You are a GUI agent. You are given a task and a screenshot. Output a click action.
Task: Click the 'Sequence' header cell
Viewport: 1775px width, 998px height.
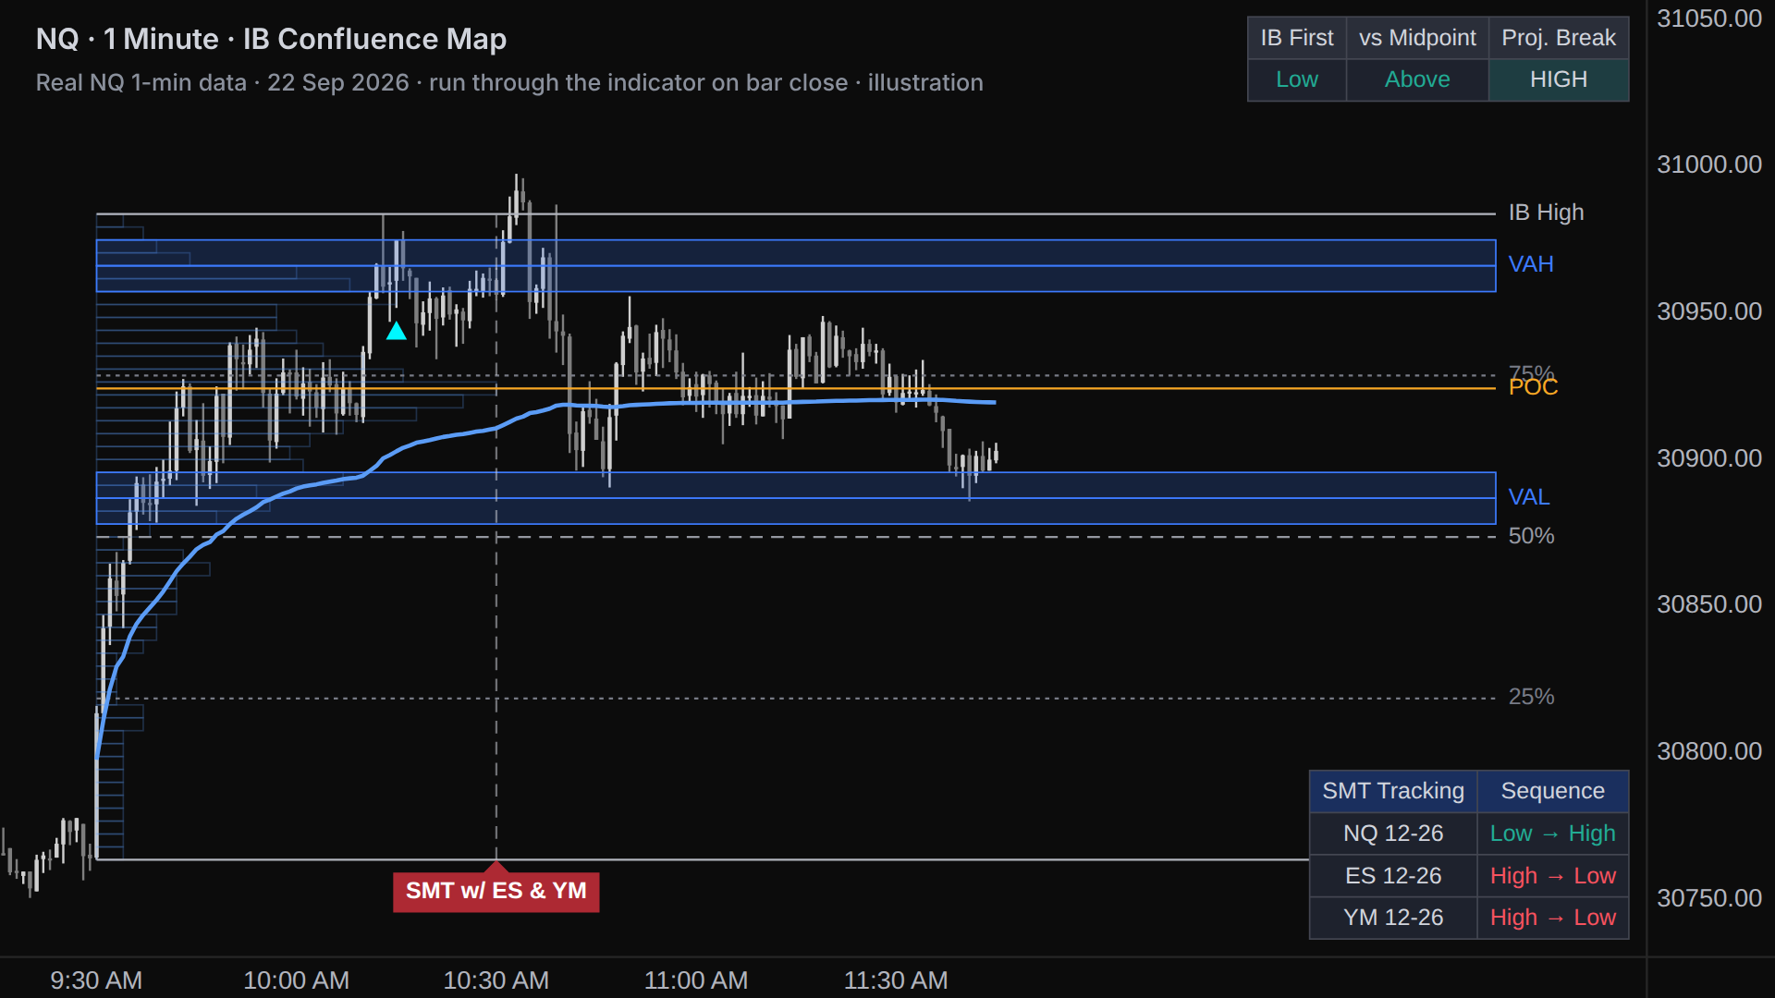point(1553,791)
